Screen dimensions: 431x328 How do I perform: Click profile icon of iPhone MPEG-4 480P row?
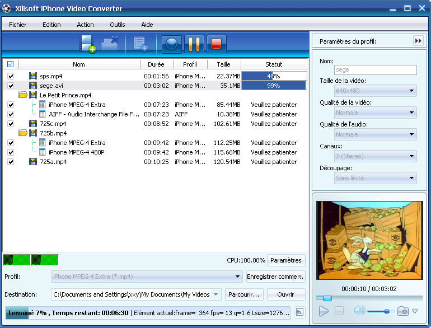click(42, 152)
